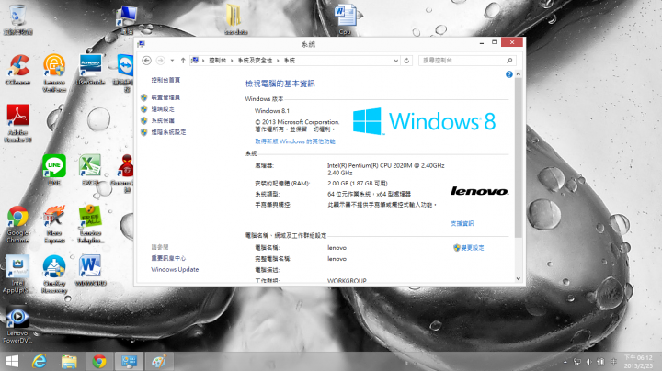Click the help question mark icon
This screenshot has height=371, width=662.
click(509, 74)
